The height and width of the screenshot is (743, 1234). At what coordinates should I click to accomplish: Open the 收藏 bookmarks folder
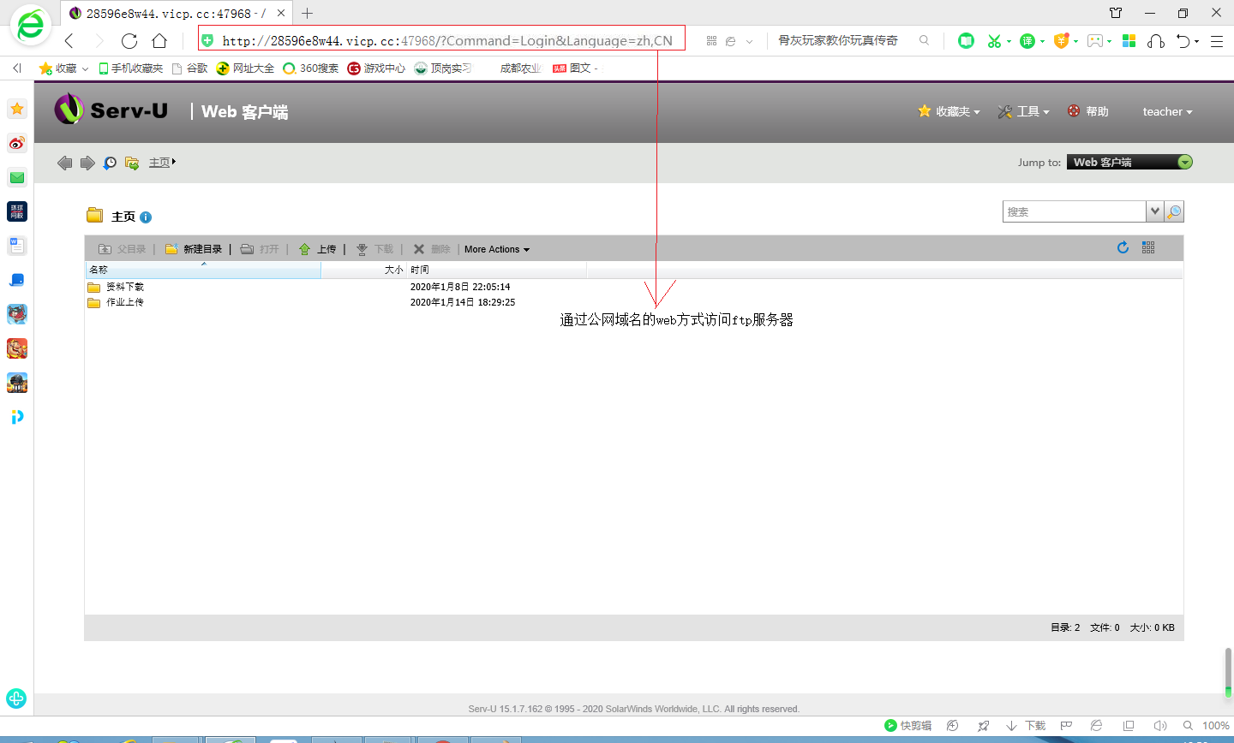point(63,68)
